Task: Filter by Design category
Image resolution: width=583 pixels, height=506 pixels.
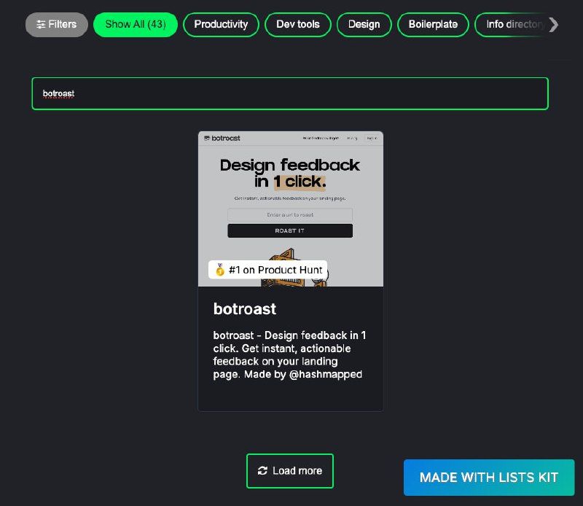Action: pos(364,25)
